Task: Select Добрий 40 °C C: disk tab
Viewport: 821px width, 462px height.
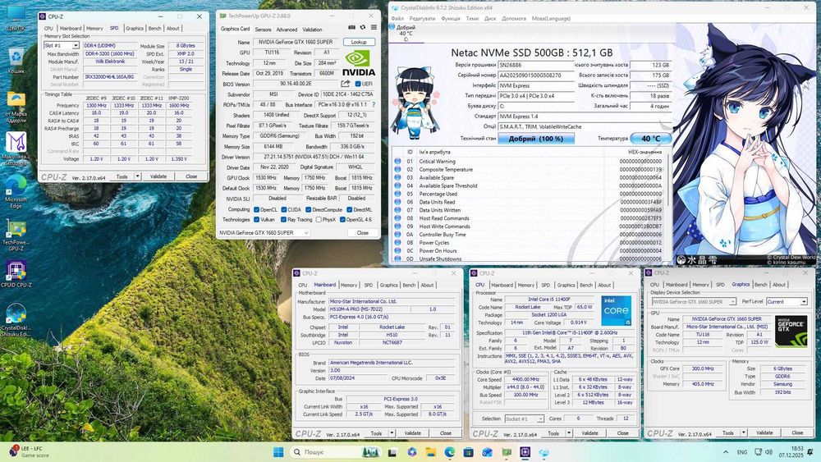Action: (x=406, y=33)
